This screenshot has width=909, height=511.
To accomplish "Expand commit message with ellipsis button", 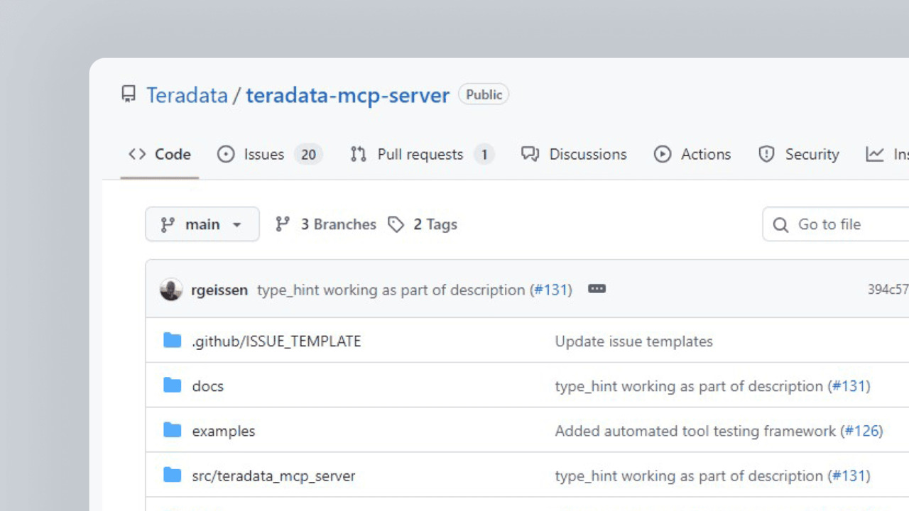I will tap(597, 289).
